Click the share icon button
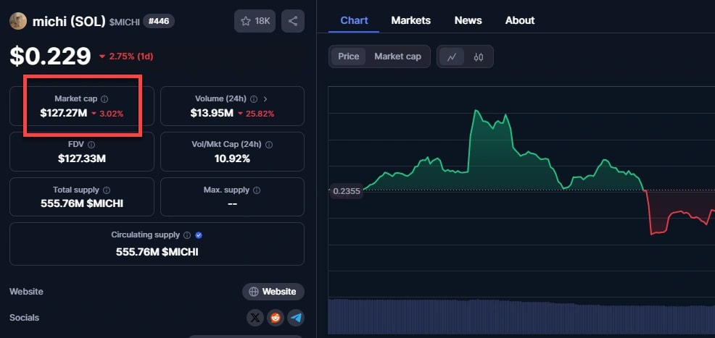Screen dimensions: 715x338 pos(293,21)
